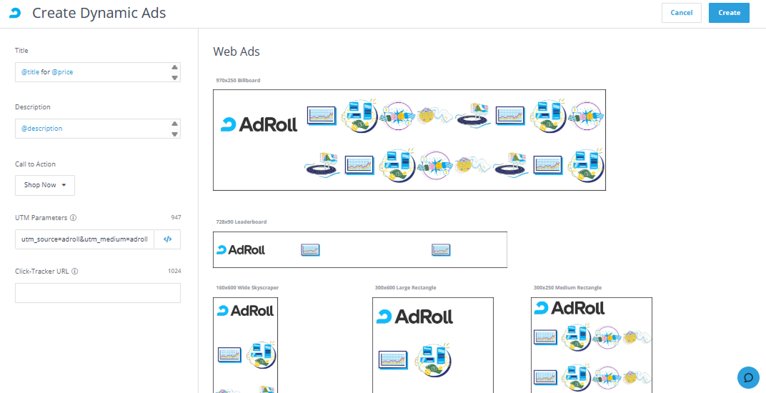Click the Cancel button
Image resolution: width=766 pixels, height=393 pixels.
682,13
